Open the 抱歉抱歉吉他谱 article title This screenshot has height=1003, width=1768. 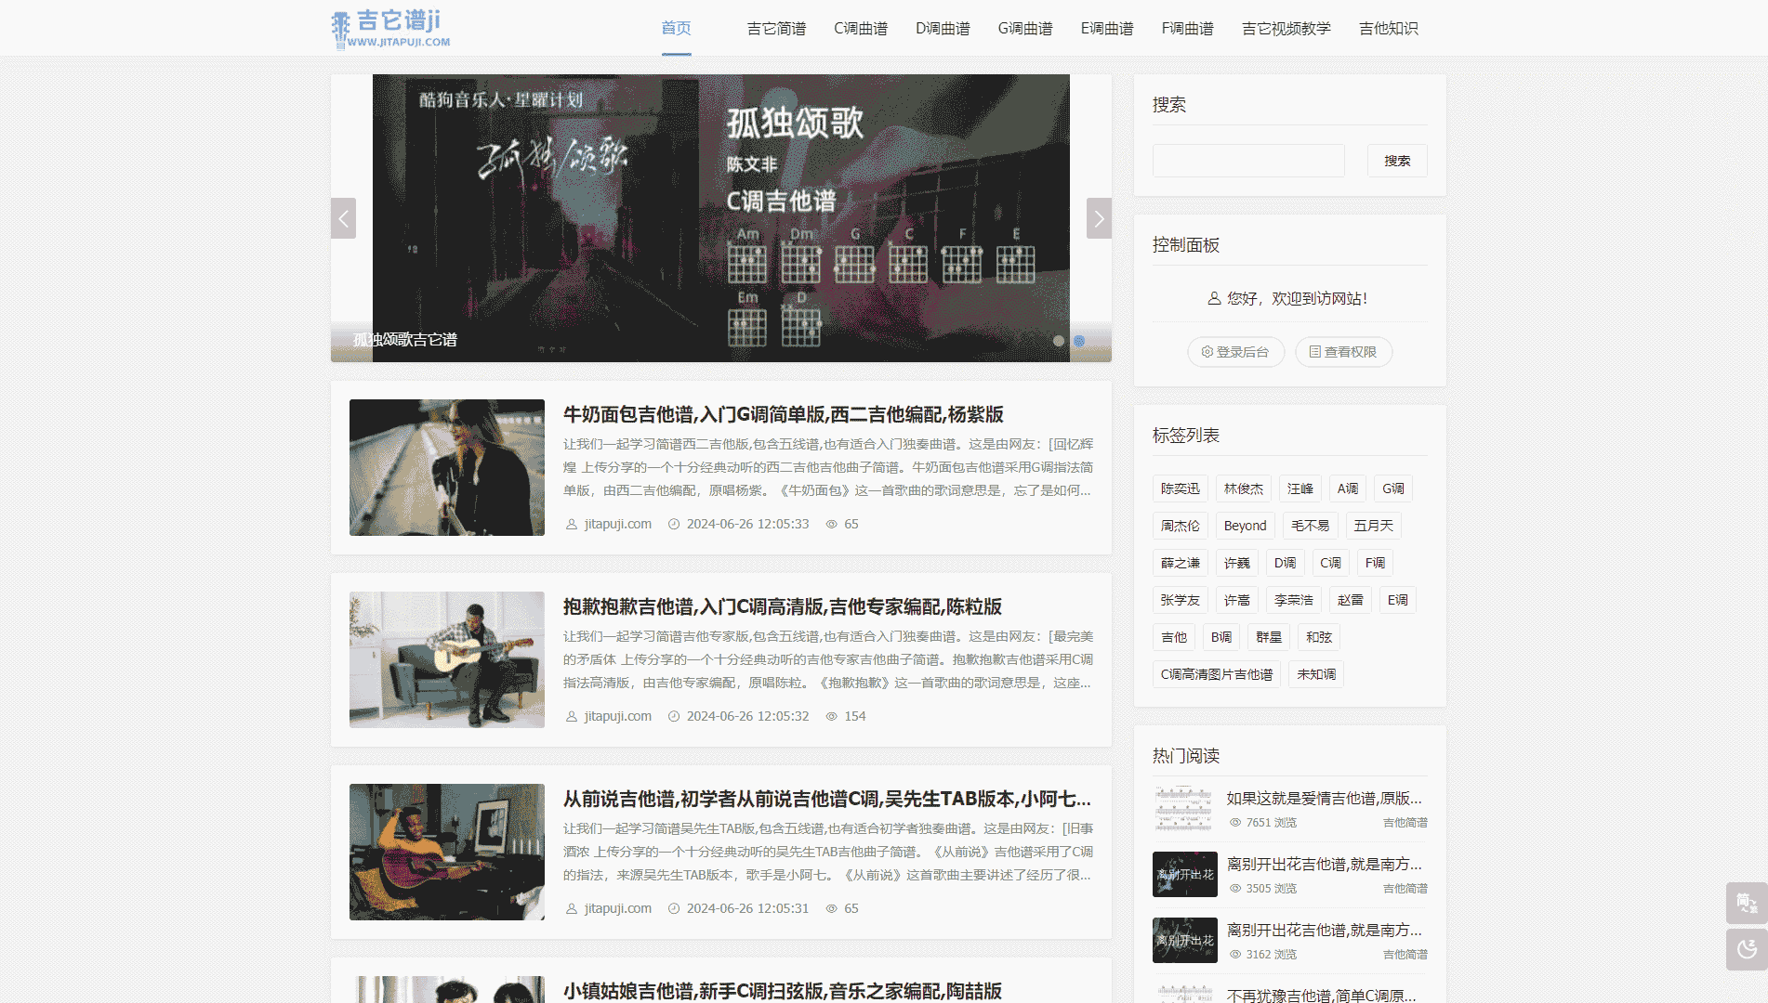783,606
